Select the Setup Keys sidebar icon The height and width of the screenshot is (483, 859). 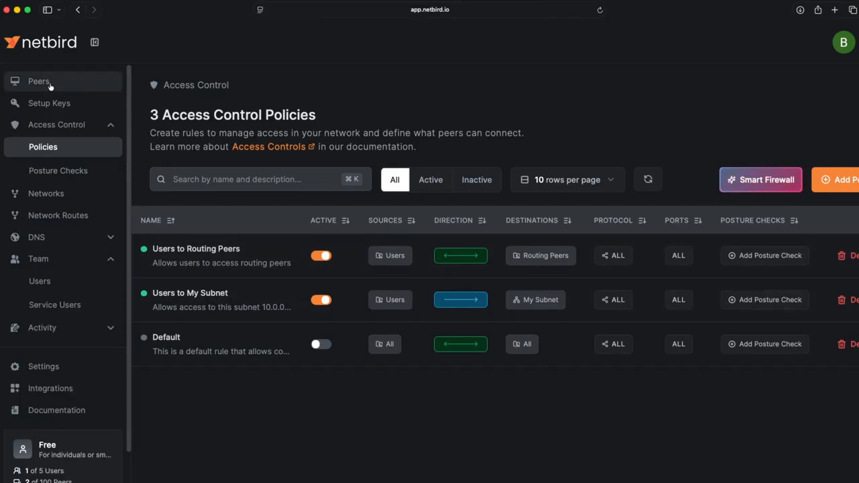(x=15, y=103)
